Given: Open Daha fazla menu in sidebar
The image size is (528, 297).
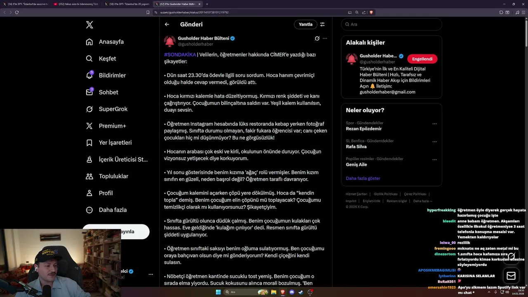Looking at the screenshot, I should [x=106, y=210].
